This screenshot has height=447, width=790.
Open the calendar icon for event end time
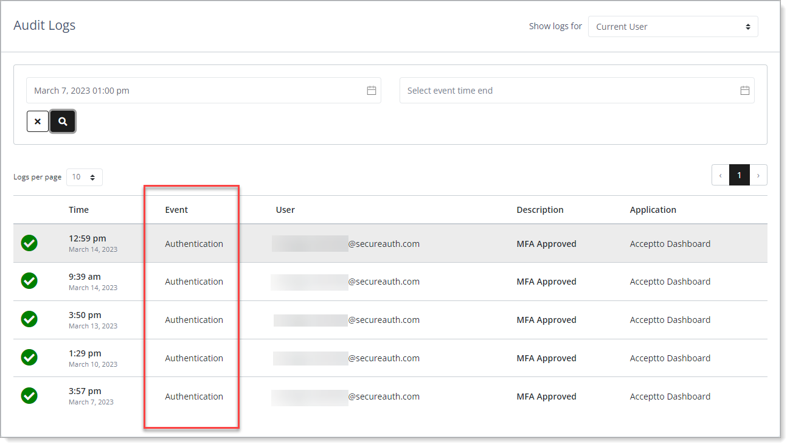tap(745, 91)
